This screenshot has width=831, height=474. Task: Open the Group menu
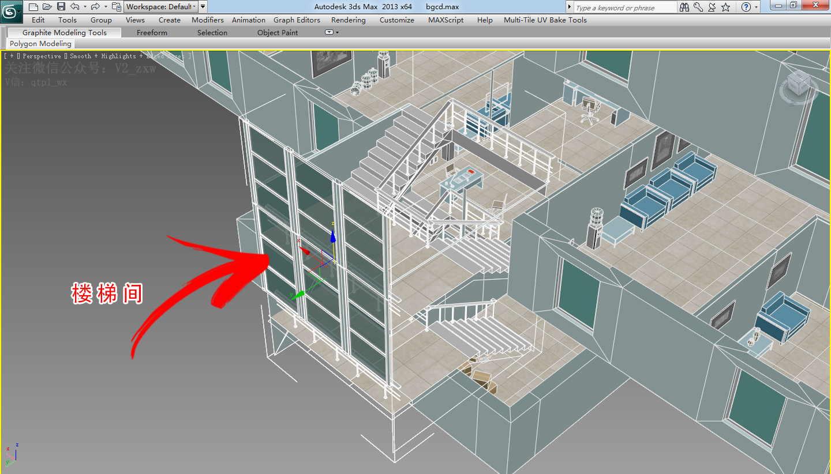(x=101, y=20)
